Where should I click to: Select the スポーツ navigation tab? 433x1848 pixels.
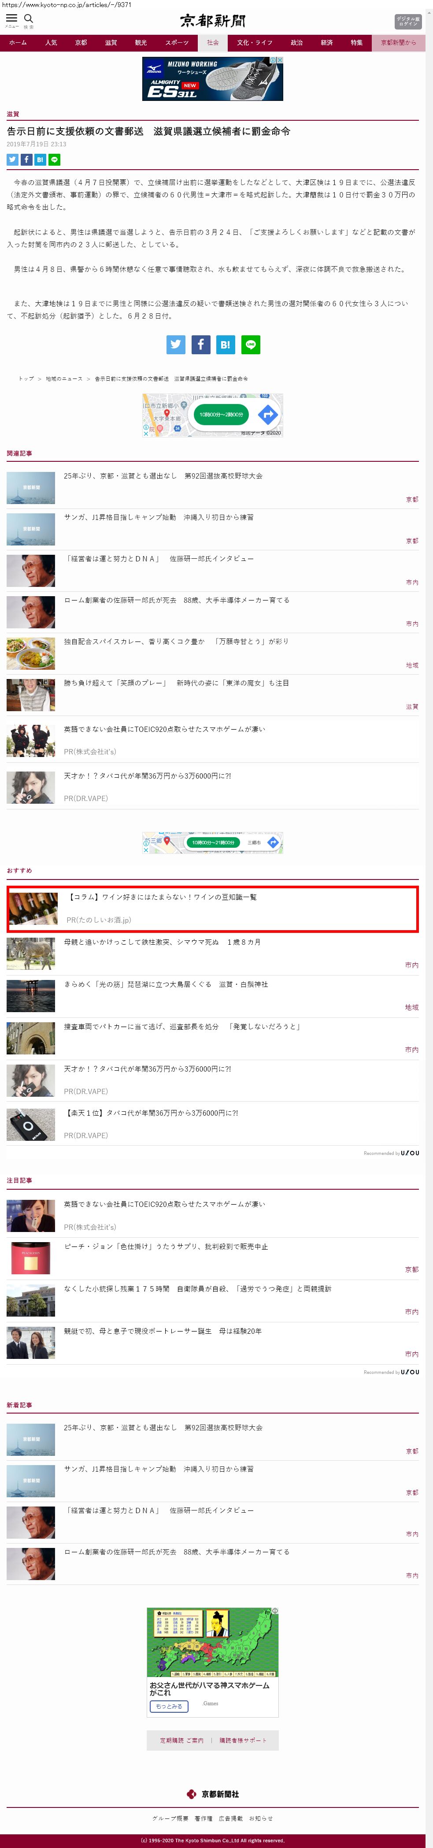tap(176, 43)
